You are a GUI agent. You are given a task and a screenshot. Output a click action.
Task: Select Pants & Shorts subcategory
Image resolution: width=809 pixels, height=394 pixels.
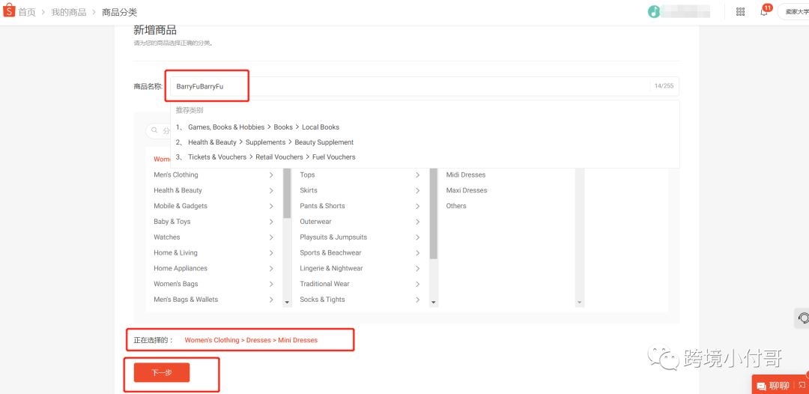tap(322, 206)
